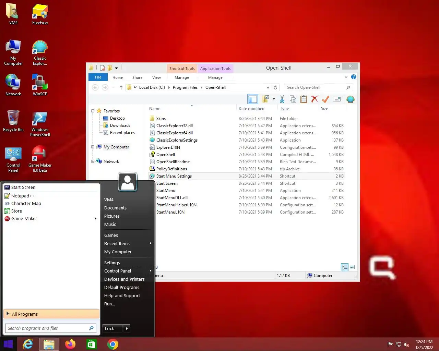The width and height of the screenshot is (439, 351).
Task: Open recent locations dropdown arrow
Action: [113, 87]
